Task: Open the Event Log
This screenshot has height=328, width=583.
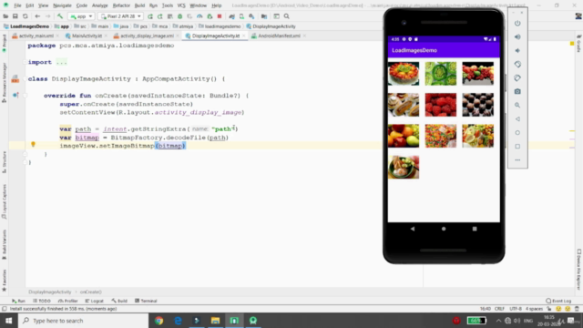Action: pos(558,301)
